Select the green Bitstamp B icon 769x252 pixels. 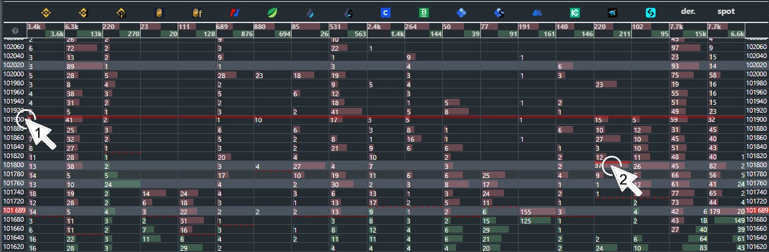pyautogui.click(x=424, y=12)
